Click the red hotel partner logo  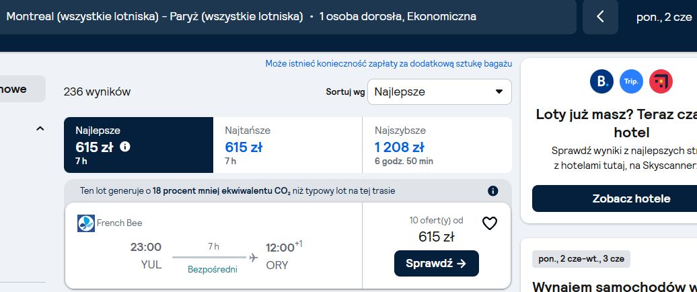pyautogui.click(x=661, y=81)
